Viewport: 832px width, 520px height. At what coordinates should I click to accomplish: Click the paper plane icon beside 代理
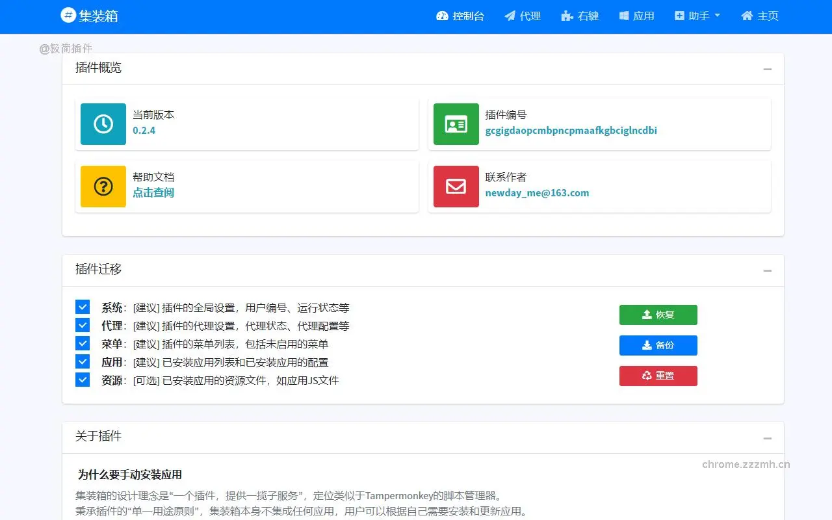coord(509,16)
